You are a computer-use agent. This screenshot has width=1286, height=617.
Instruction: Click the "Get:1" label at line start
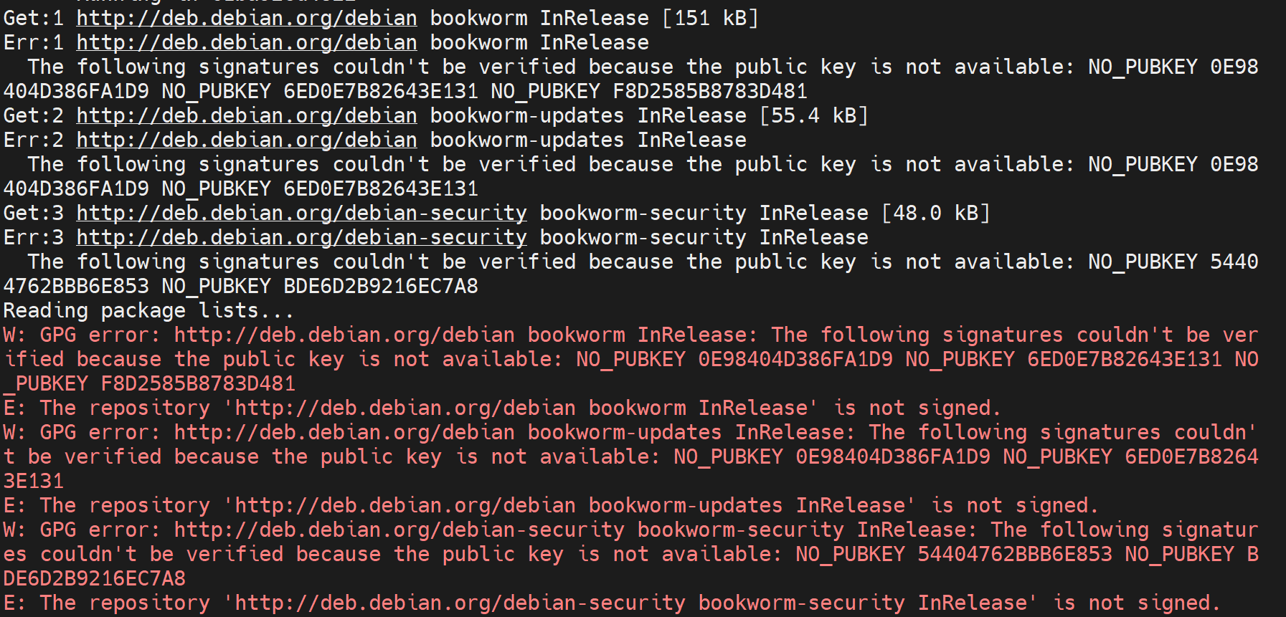click(33, 18)
